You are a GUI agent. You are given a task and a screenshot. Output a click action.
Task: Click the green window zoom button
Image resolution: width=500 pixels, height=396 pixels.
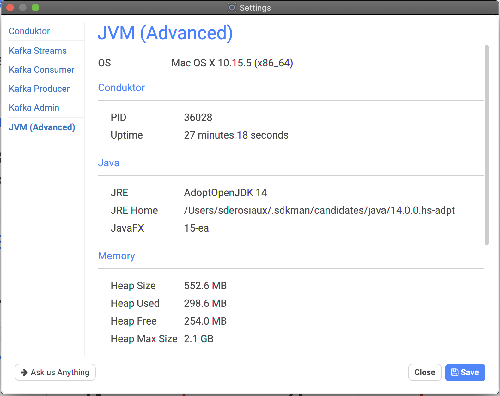point(35,8)
